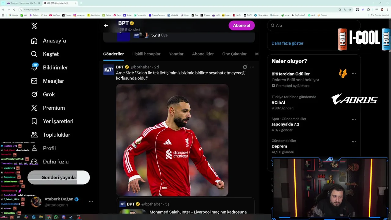Image resolution: width=391 pixels, height=220 pixels.
Task: Open the Netflix bookmark
Action: pyautogui.click(x=237, y=15)
